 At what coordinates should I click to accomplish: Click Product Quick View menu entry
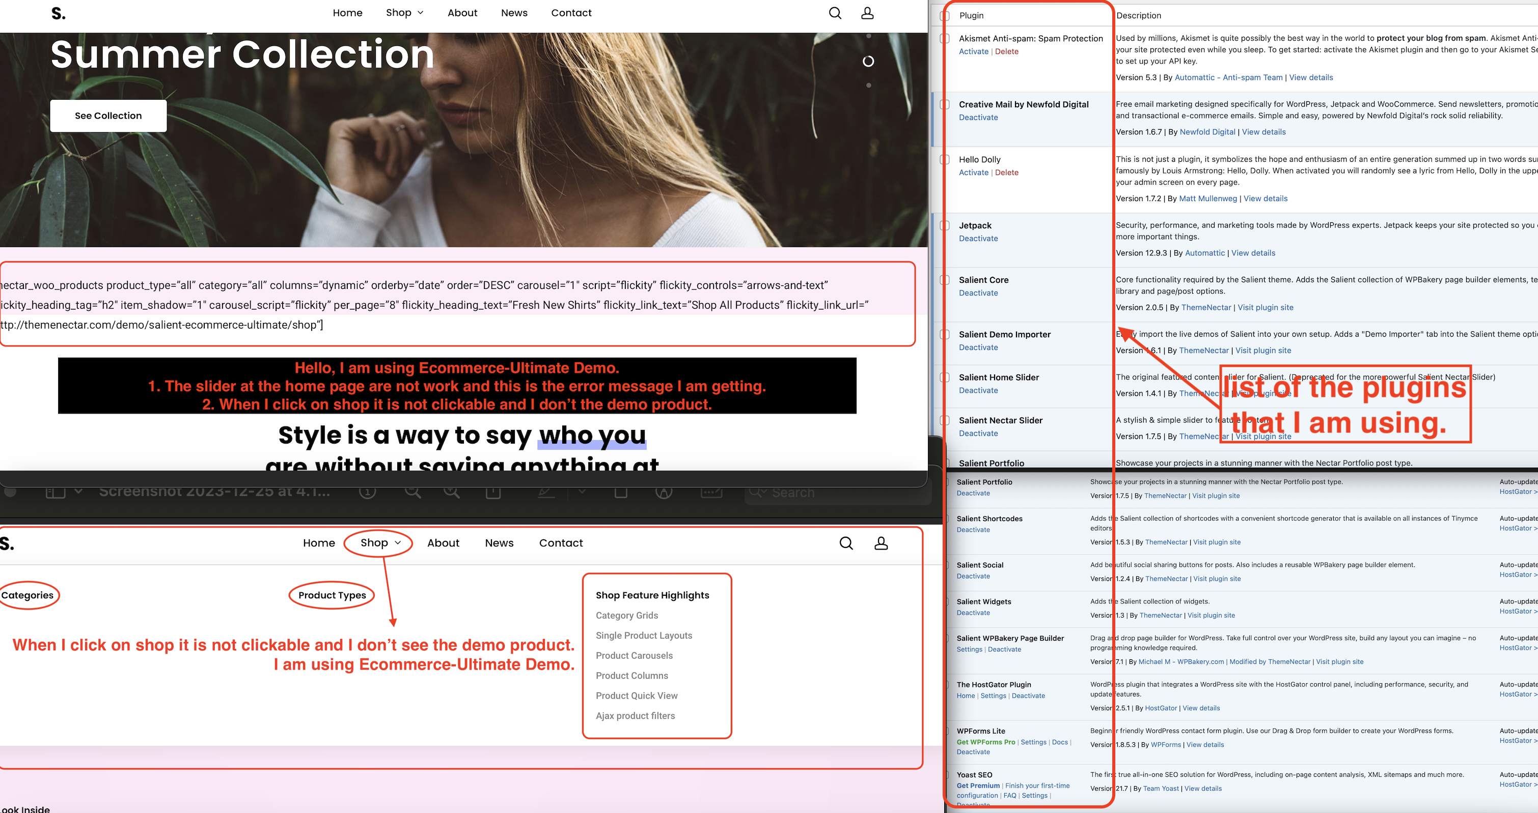[x=637, y=696]
